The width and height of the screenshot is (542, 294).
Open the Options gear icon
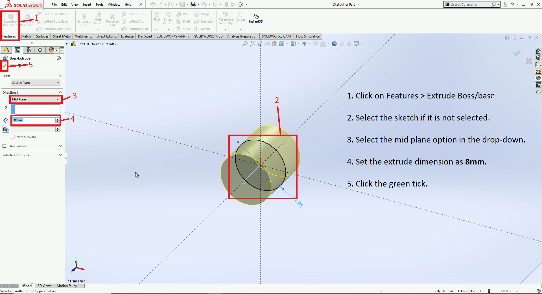(241, 5)
